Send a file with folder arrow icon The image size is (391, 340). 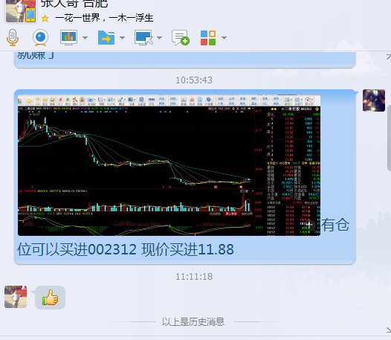(x=106, y=38)
